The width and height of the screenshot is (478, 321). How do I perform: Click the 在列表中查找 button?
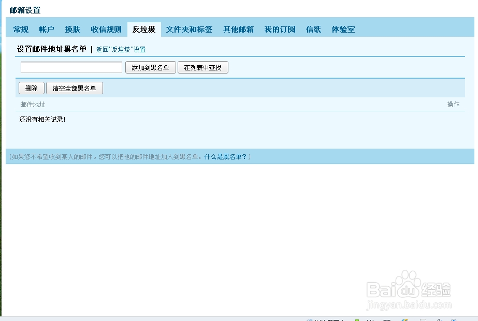[x=202, y=67]
